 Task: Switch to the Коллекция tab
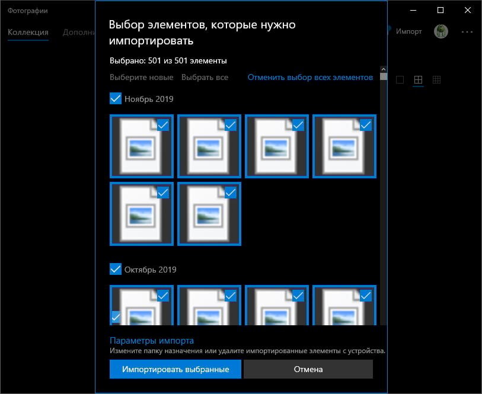tap(28, 32)
